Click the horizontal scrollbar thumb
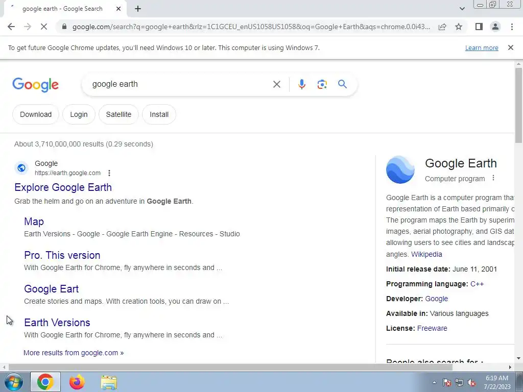The height and width of the screenshot is (392, 523). click(230, 367)
